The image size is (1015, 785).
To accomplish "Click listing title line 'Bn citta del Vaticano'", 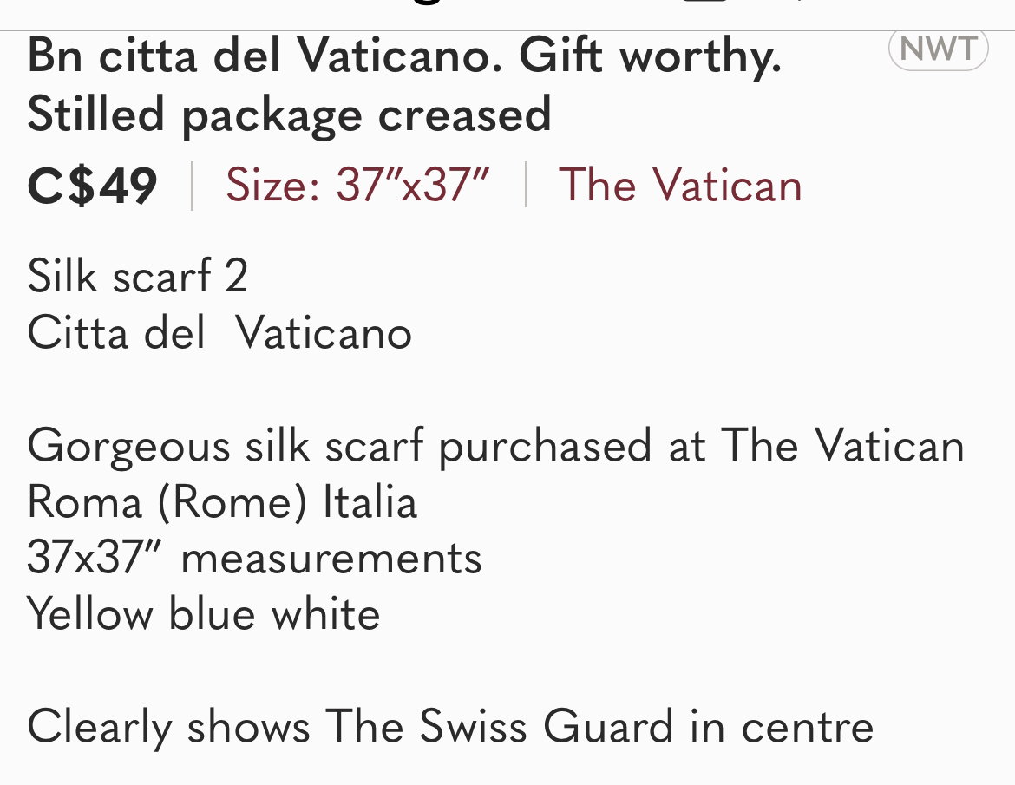I will click(265, 56).
